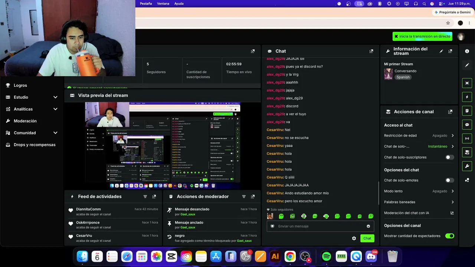This screenshot has height=267, width=475.
Task: Toggle Chat de solo-suscriptores switch
Action: [450, 157]
